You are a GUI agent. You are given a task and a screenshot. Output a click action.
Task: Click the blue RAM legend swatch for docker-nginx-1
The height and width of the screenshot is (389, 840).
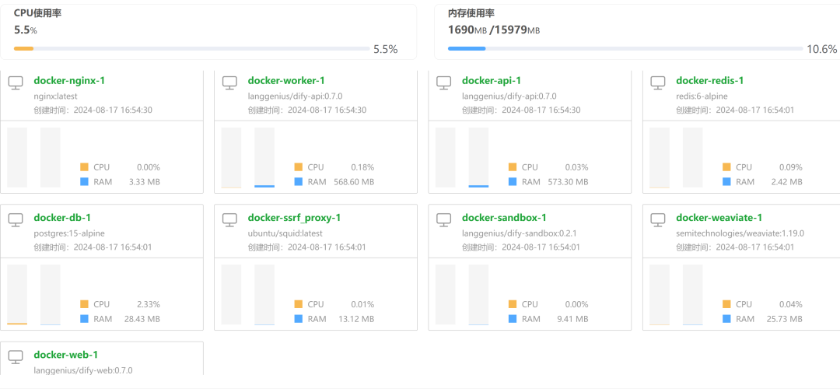point(84,181)
